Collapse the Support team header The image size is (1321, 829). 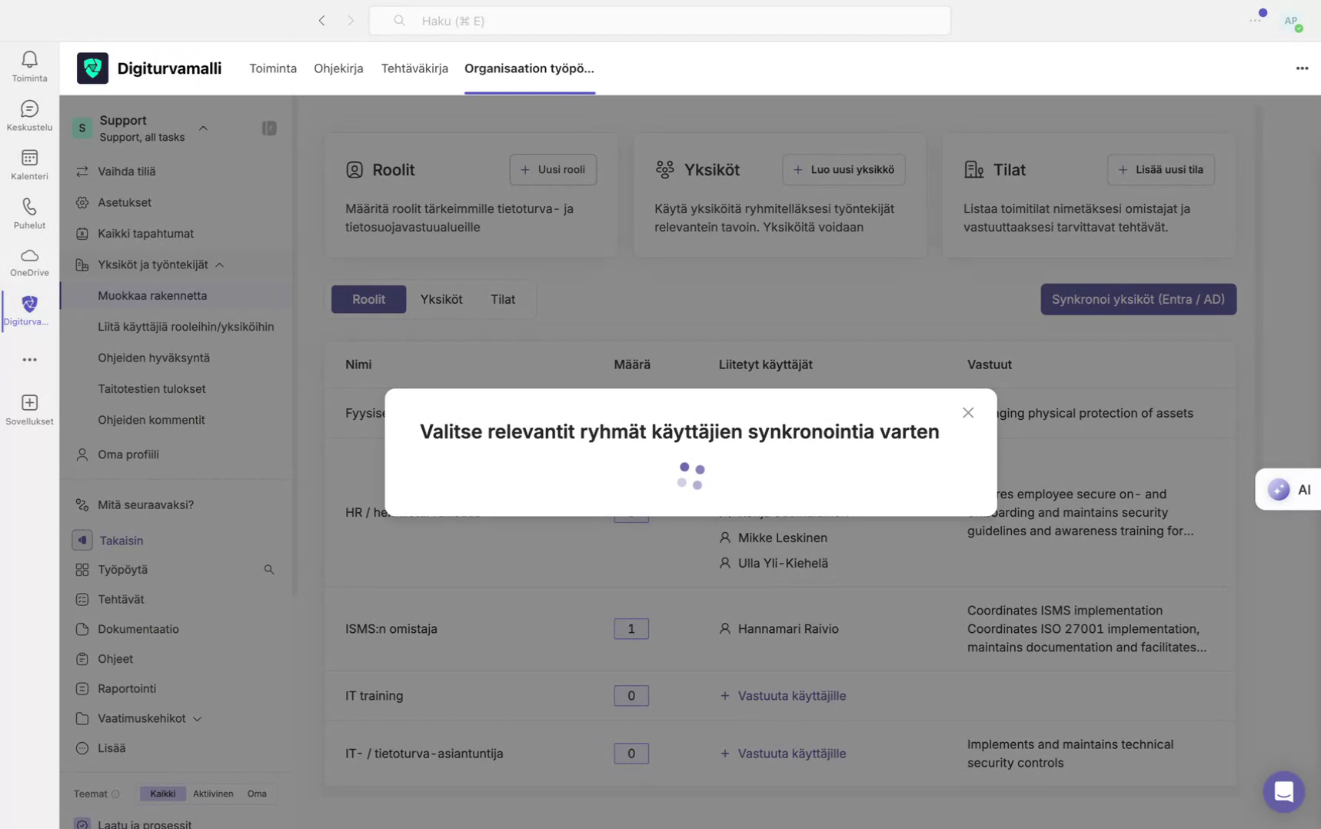tap(203, 128)
